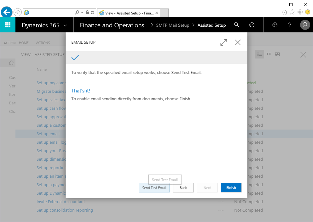Click Not Completed status for consolidation reporting

(248, 210)
